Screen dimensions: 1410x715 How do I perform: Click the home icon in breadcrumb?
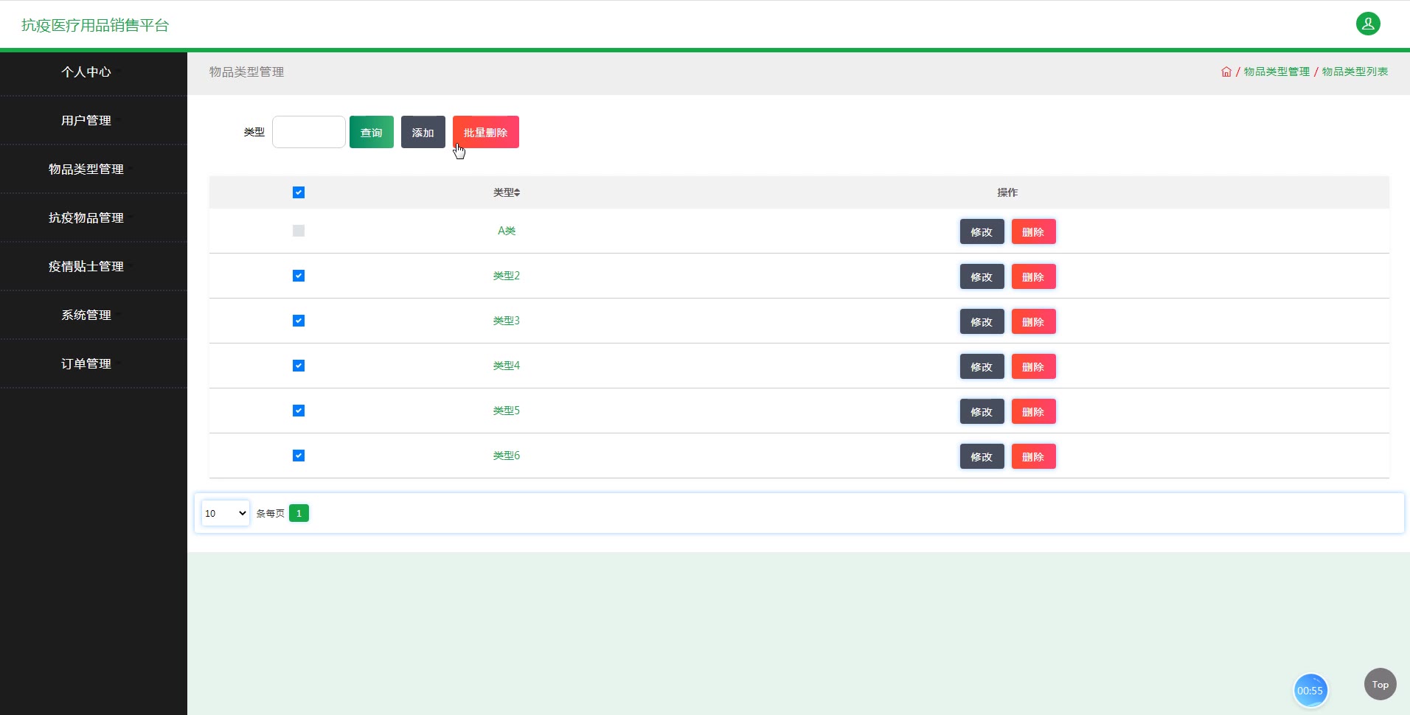click(x=1226, y=71)
